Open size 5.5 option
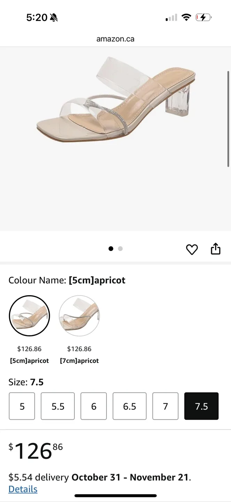231x502 pixels. (x=57, y=406)
